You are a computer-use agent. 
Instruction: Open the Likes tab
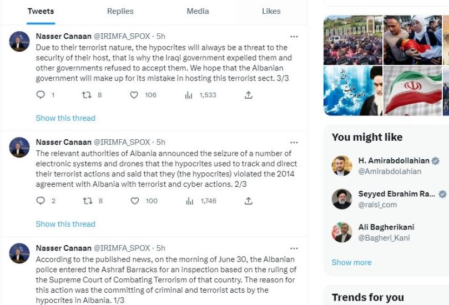click(271, 11)
